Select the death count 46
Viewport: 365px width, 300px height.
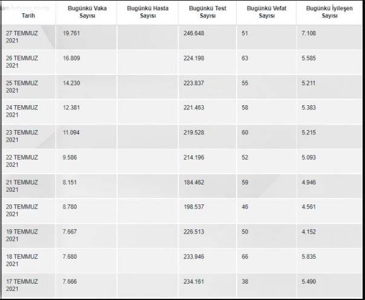245,207
